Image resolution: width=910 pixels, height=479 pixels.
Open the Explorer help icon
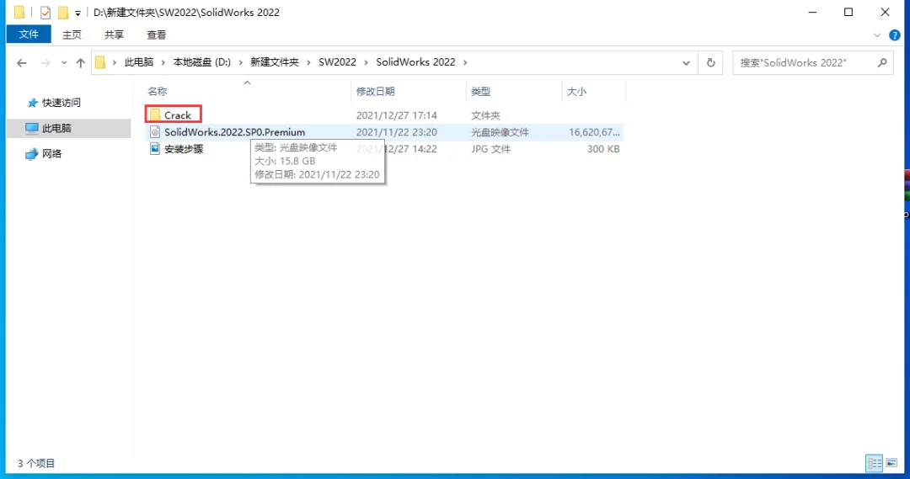pyautogui.click(x=894, y=35)
